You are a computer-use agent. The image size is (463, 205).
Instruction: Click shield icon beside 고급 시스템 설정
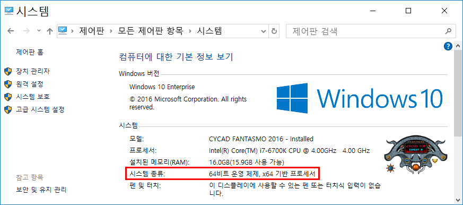[8, 109]
